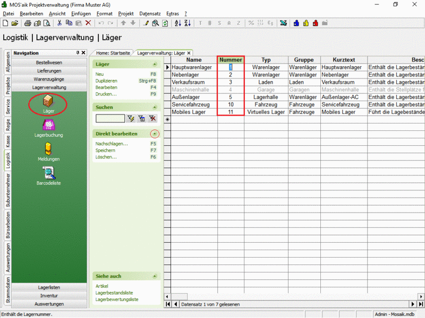425x318 pixels.
Task: Expand the Bestellwesen navigation group
Action: pos(49,63)
